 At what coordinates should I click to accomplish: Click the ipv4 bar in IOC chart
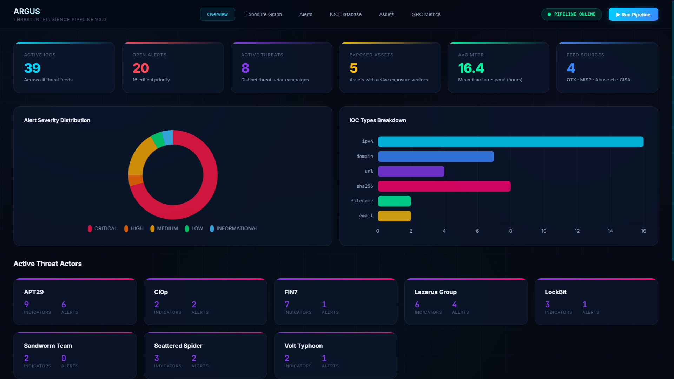point(510,141)
